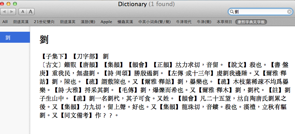Screen dimensions: 295x134
Task: Click the yellow minimize window button
Action: [14, 4]
